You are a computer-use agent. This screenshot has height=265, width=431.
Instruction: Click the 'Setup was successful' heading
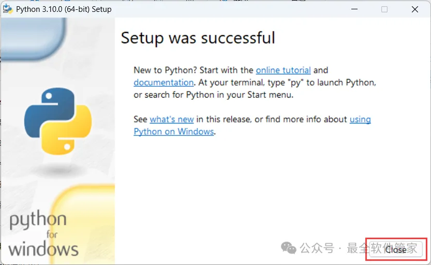click(x=198, y=38)
